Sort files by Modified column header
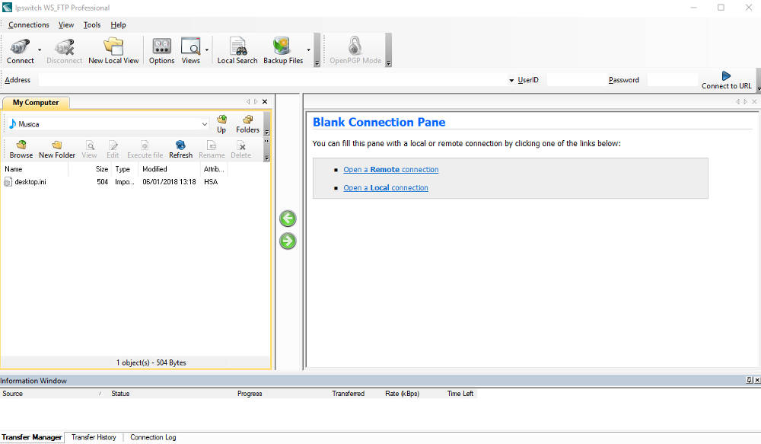Screen dimensions: 761x444 [x=170, y=169]
